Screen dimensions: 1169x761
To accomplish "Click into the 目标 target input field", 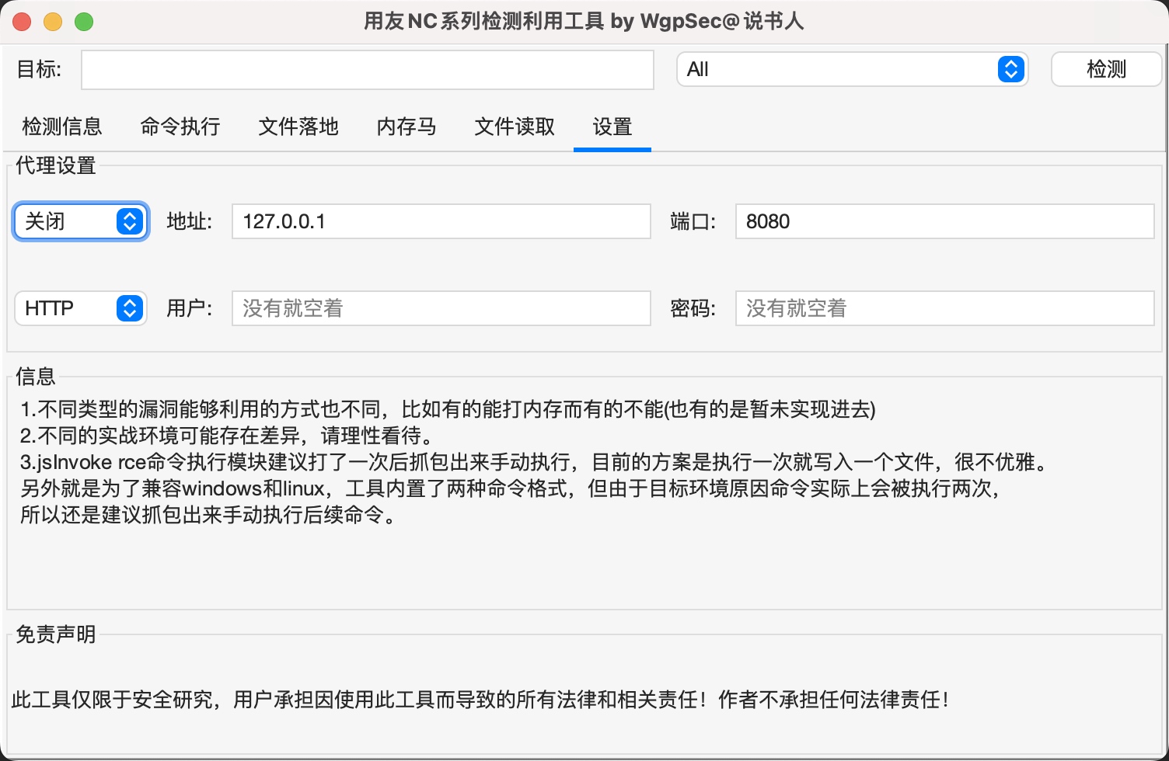I will [x=367, y=70].
